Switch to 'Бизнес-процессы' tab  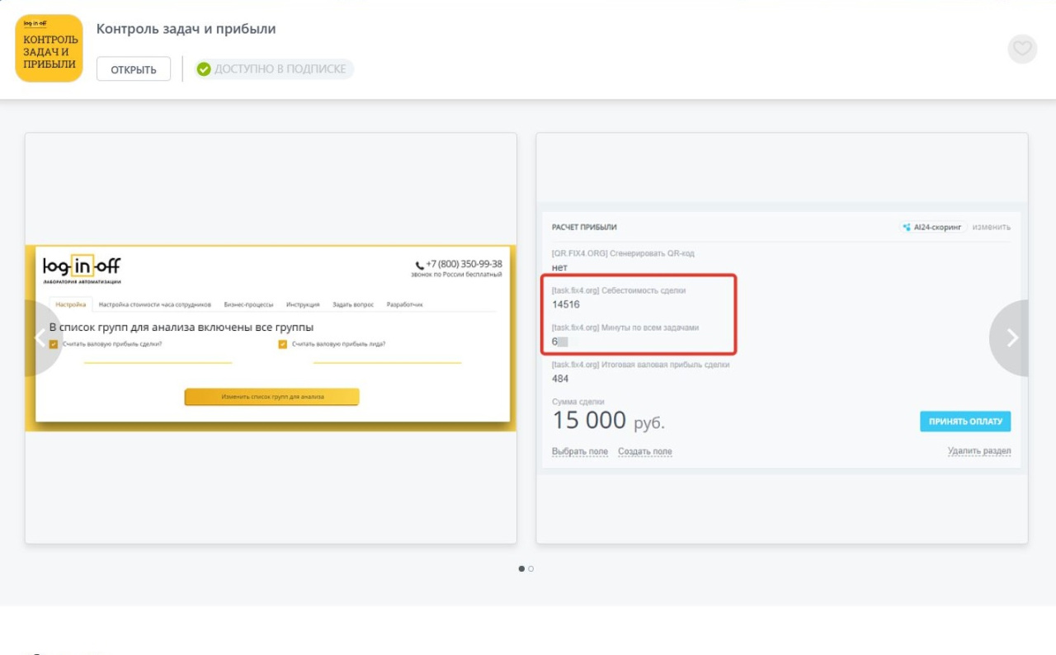pos(248,304)
